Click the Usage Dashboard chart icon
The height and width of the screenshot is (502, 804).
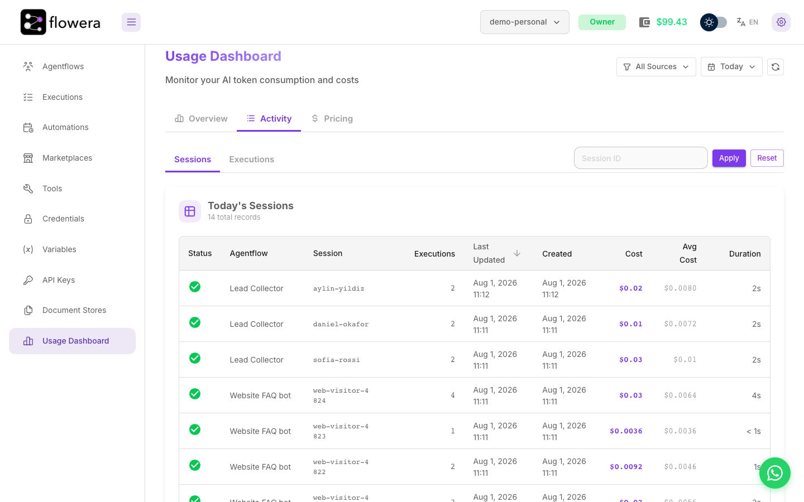coord(28,341)
